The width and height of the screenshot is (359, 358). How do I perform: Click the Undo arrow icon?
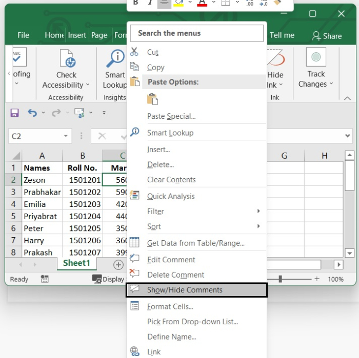coord(32,113)
